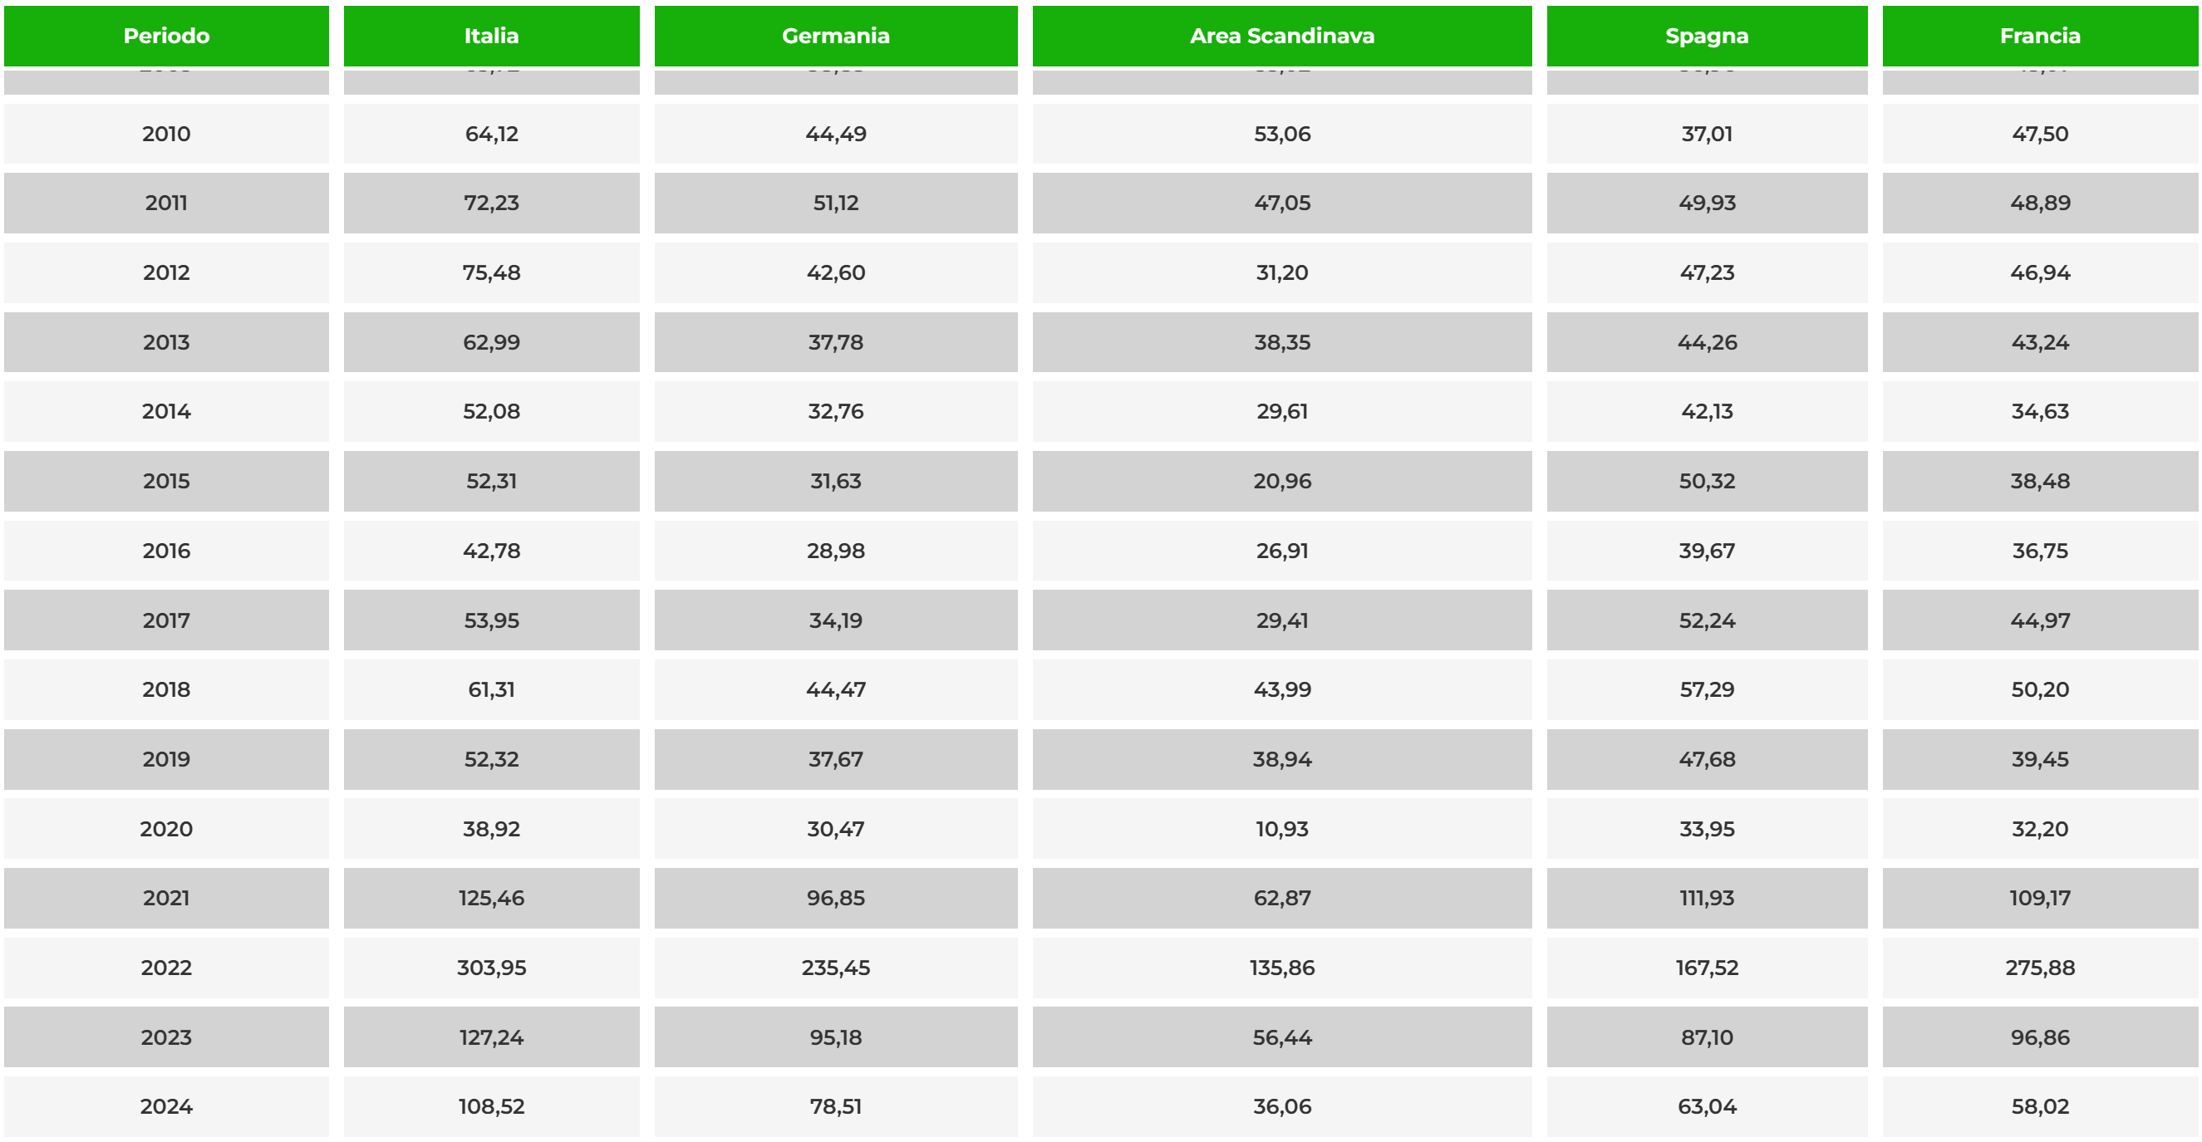Click Francia value 58,02
Image resolution: width=2202 pixels, height=1142 pixels.
(x=2041, y=1106)
